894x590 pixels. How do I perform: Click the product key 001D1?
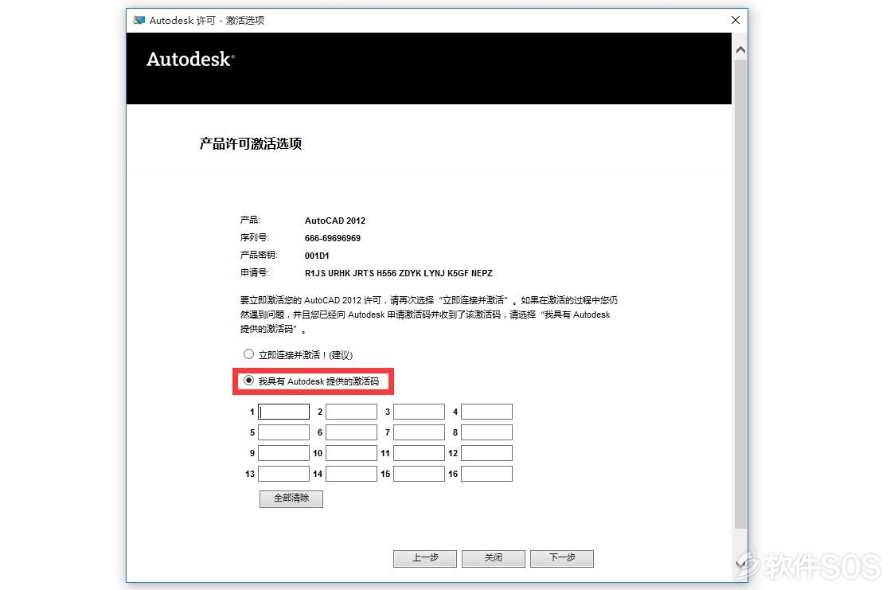[x=317, y=256]
